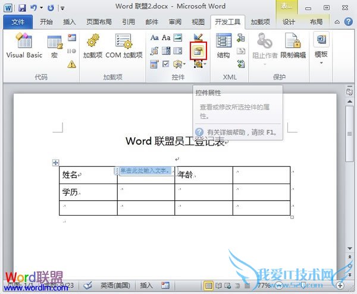Click the 插入 mode button in status bar
This screenshot has width=357, height=294.
point(146,286)
